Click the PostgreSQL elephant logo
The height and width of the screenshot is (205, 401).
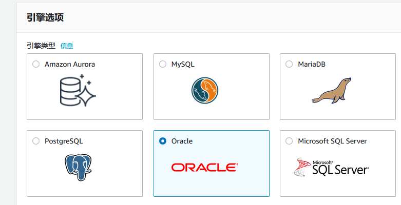[x=78, y=167]
